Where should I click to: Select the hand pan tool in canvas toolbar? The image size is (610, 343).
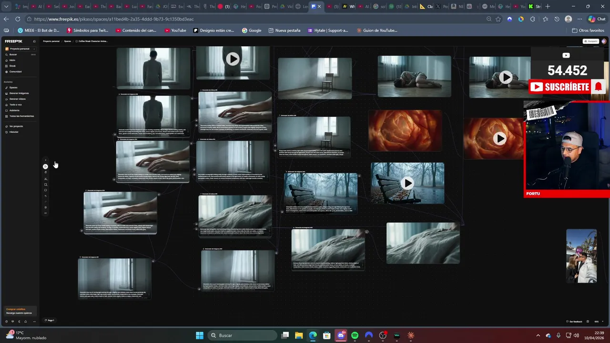46,172
